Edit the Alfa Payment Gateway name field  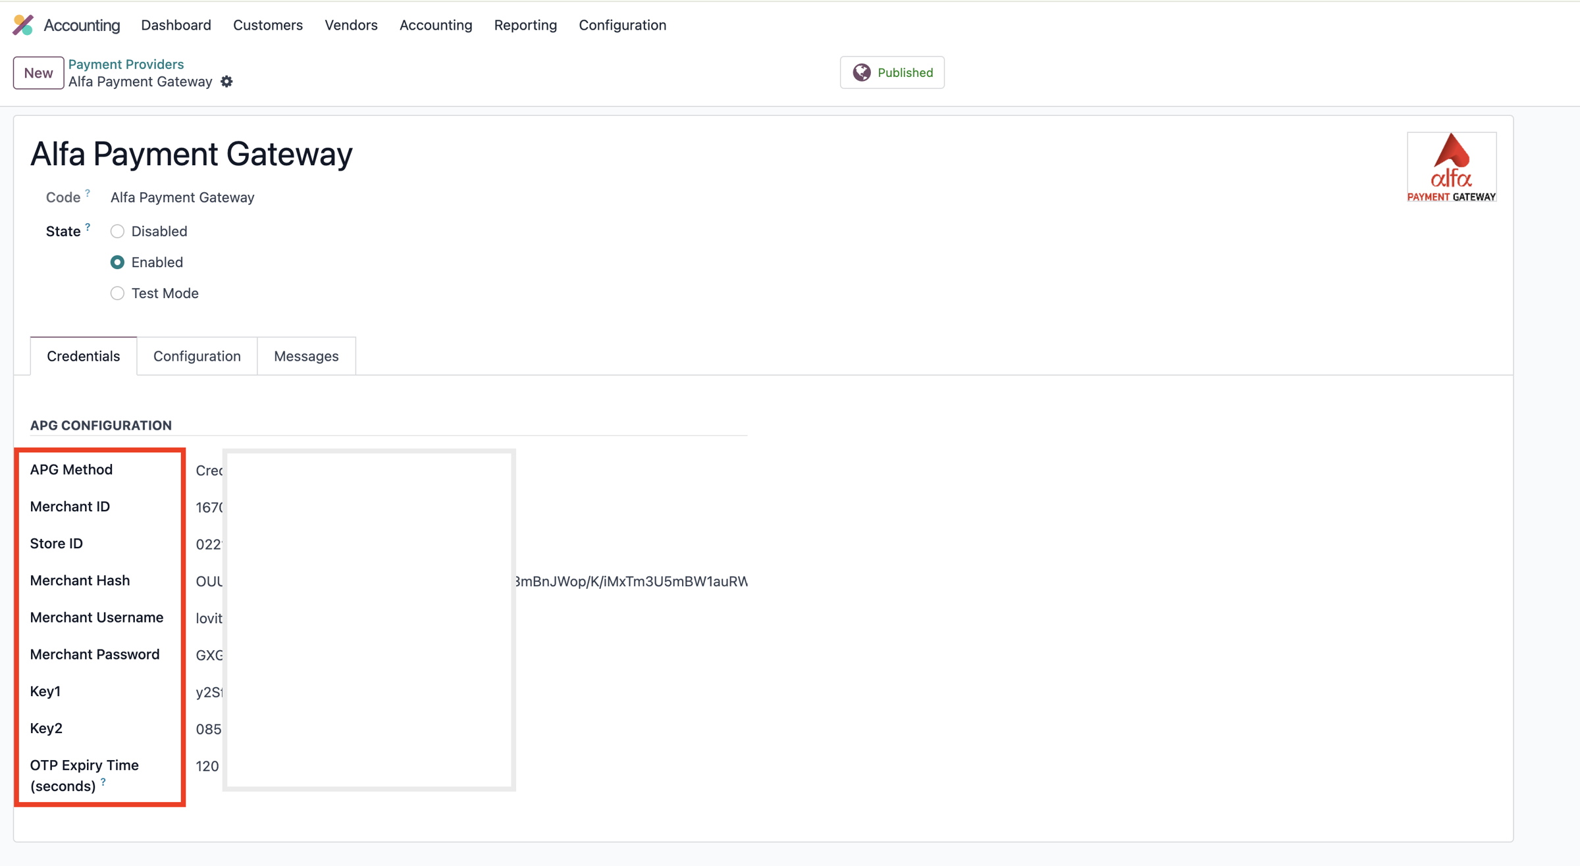coord(192,154)
